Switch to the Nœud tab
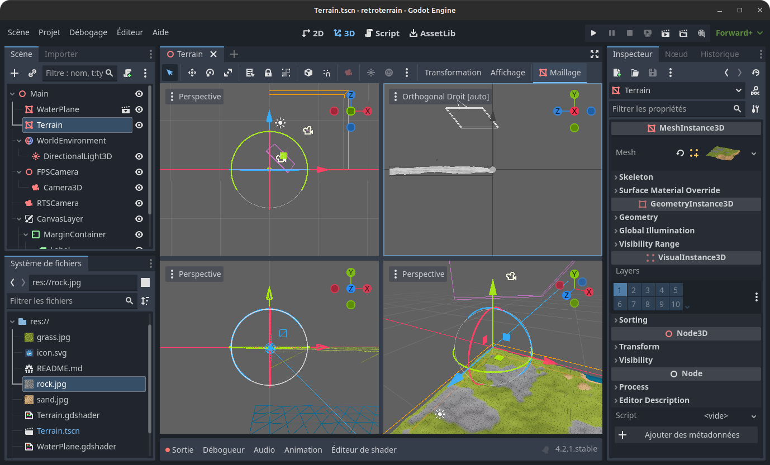The image size is (770, 465). [x=676, y=54]
